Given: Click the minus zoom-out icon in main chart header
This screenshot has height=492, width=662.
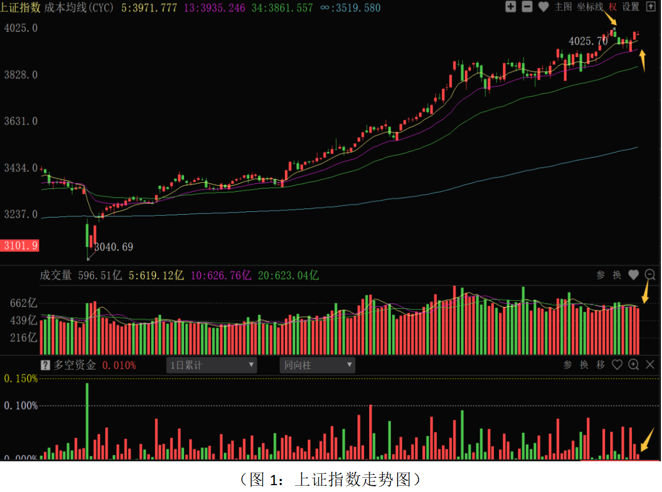Looking at the screenshot, I should pyautogui.click(x=527, y=7).
